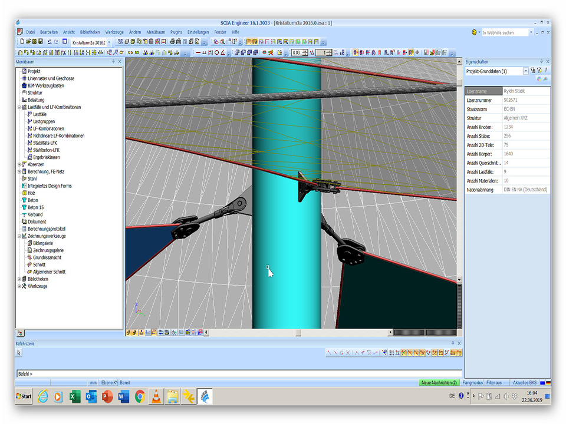566x424 pixels.
Task: Toggle Aktuelles BKS in the status bar
Action: [x=524, y=382]
